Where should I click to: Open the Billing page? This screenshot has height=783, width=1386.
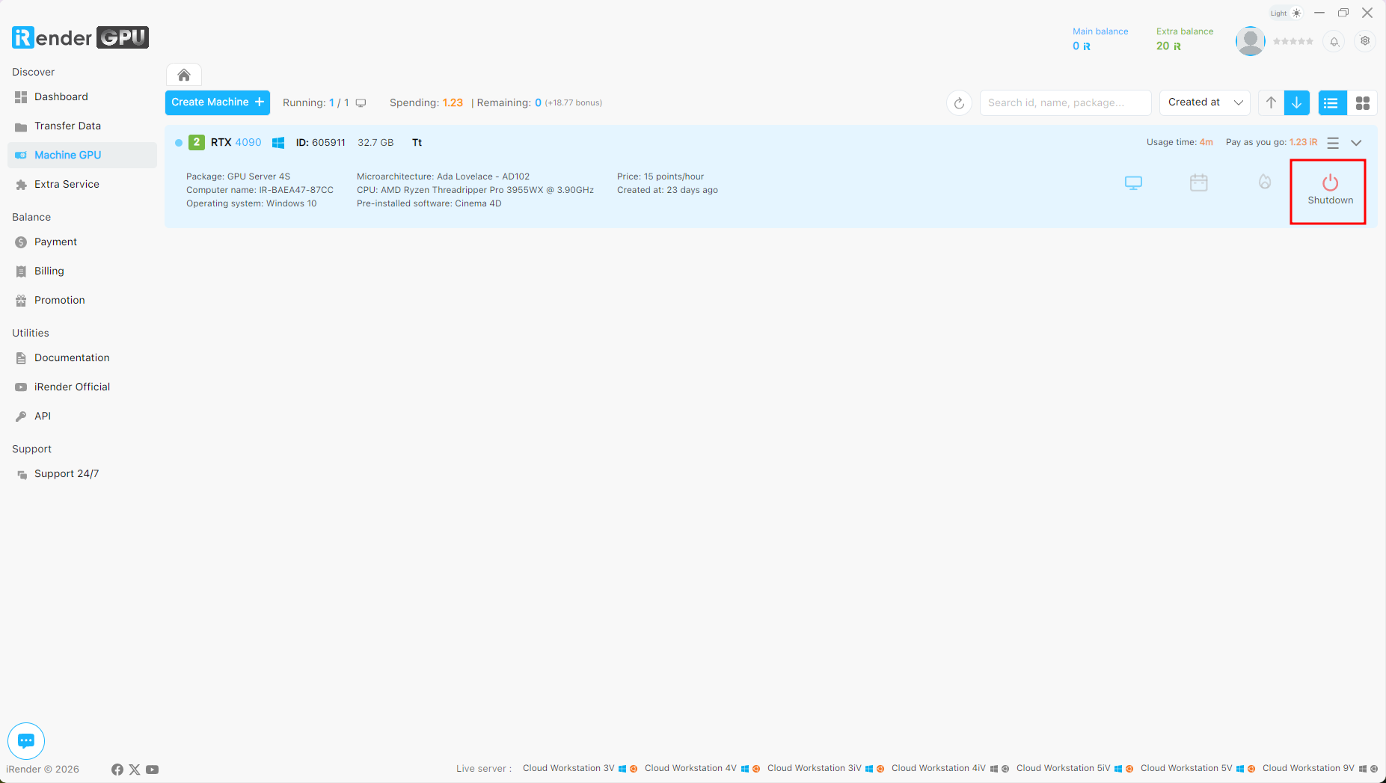(x=82, y=271)
